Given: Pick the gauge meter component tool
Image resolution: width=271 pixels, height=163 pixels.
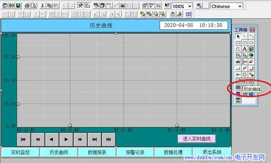Looking at the screenshot, I should (245, 74).
